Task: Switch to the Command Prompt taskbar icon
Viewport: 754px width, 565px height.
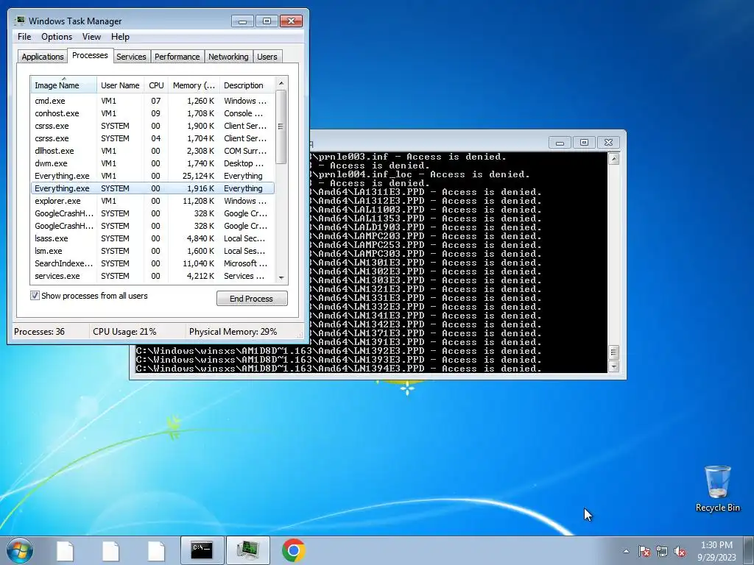Action: 202,550
